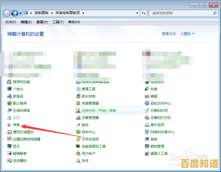Screen dimensions: 221x172
Task: Open the 轻松访问中心 icon
Action: pos(147,103)
